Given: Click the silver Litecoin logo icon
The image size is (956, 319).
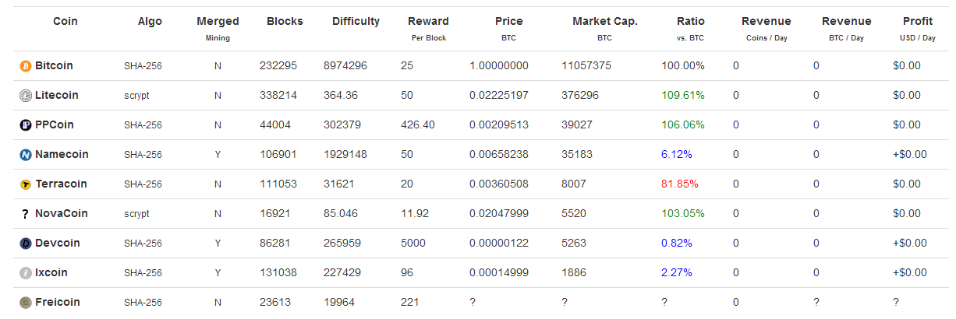Looking at the screenshot, I should [x=25, y=96].
